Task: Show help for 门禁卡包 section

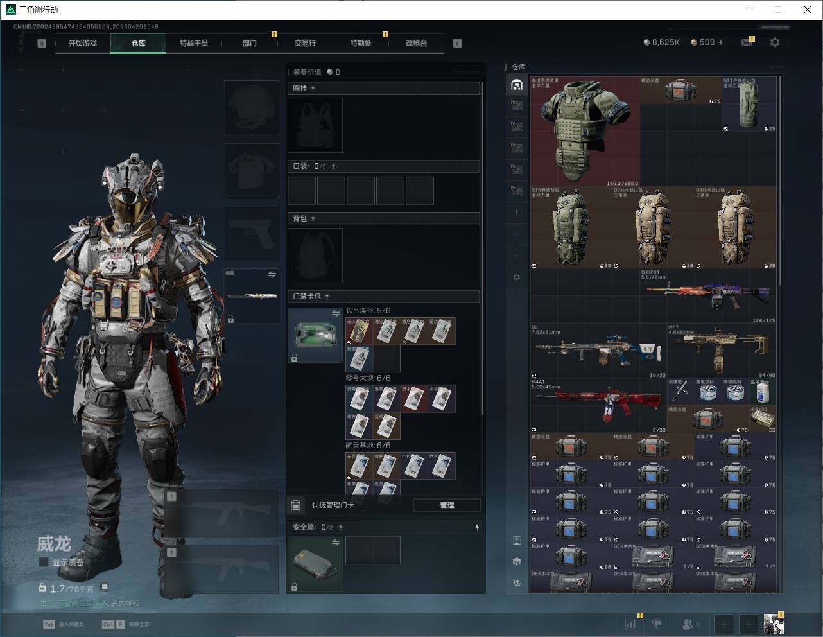Action: click(x=327, y=297)
